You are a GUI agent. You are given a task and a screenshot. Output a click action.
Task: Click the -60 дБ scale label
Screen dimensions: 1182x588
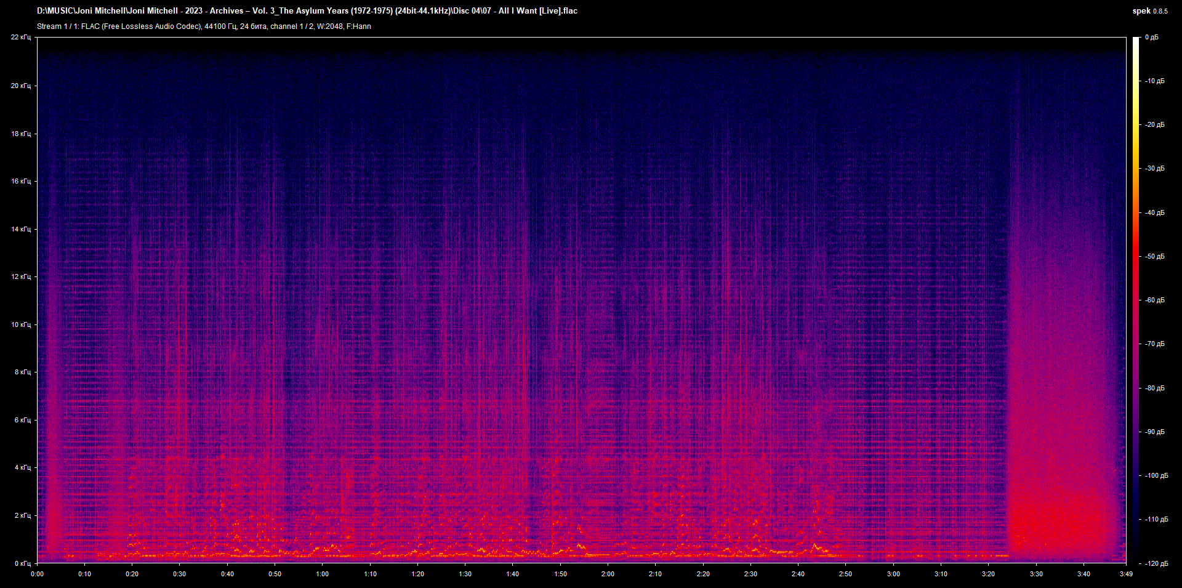tap(1155, 300)
